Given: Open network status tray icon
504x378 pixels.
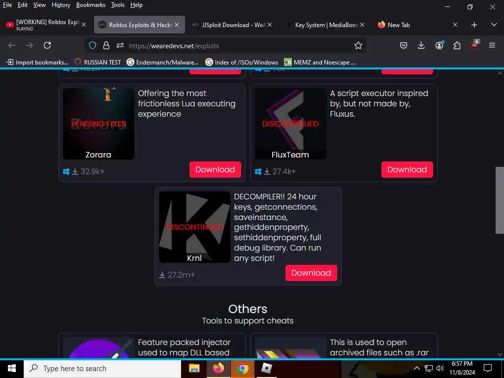Looking at the screenshot, I should (x=429, y=368).
